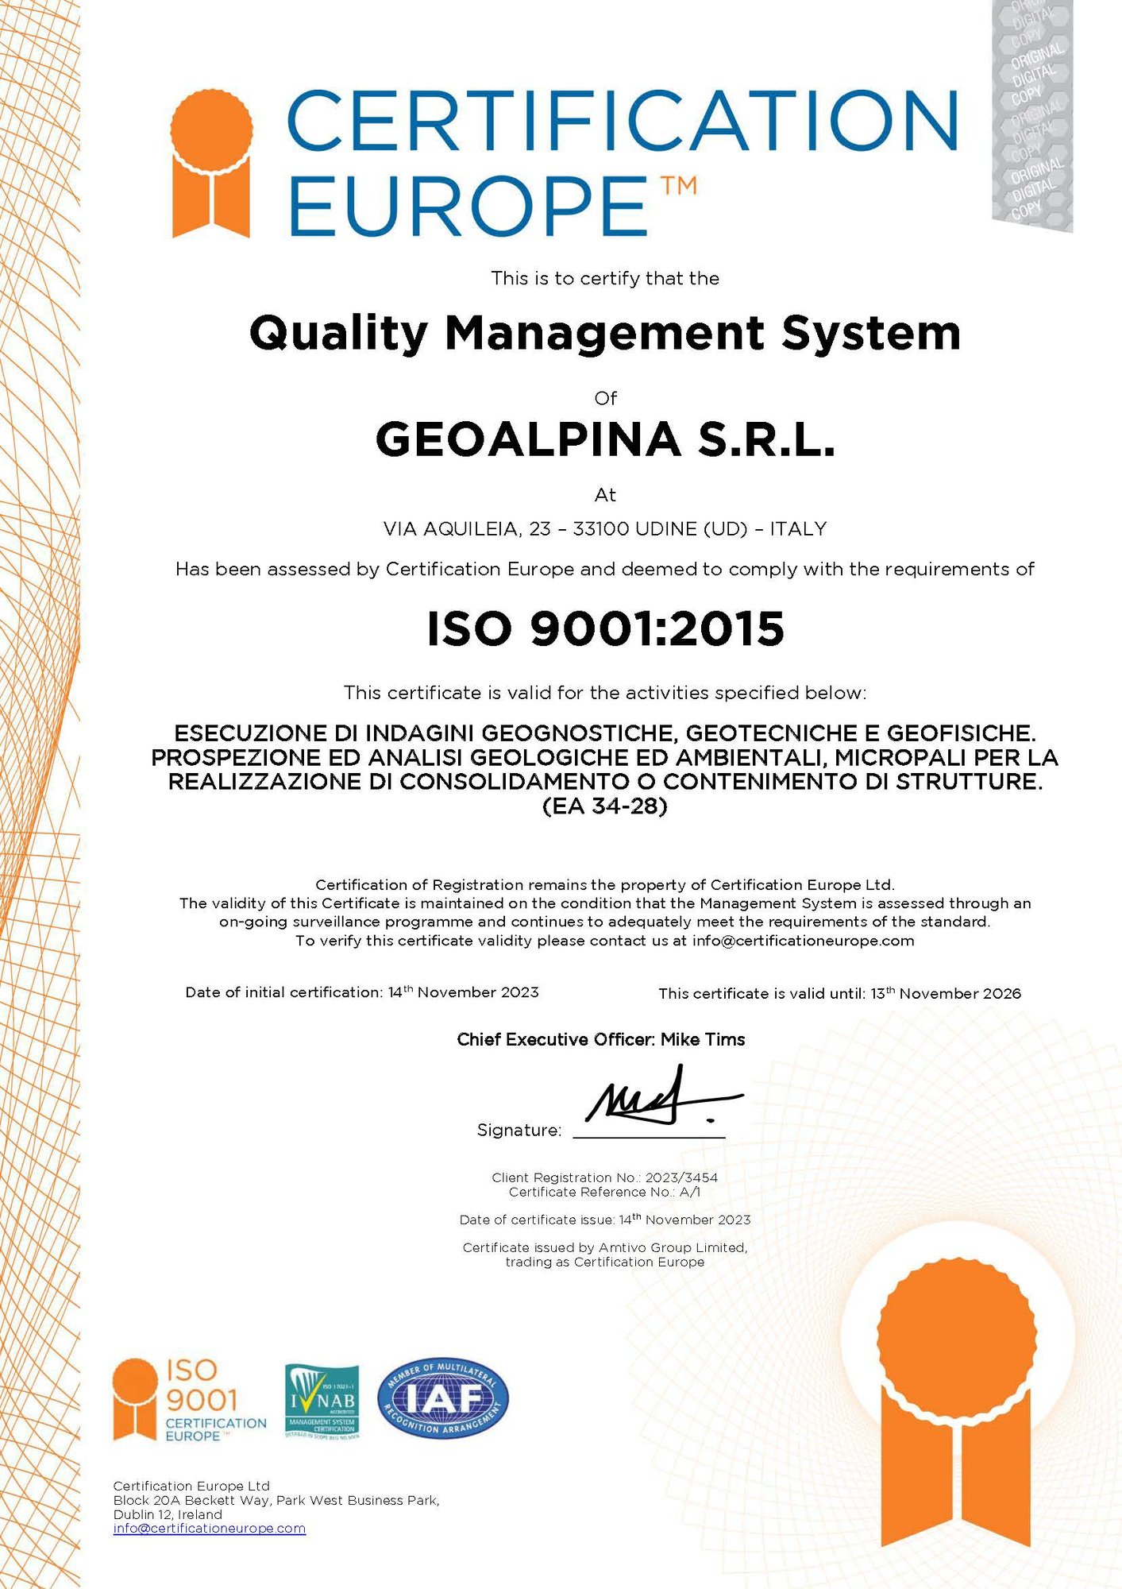Viewport: 1122px width, 1589px height.
Task: Click 'This certificate is valid until: 13th November 2026'
Action: (x=840, y=993)
